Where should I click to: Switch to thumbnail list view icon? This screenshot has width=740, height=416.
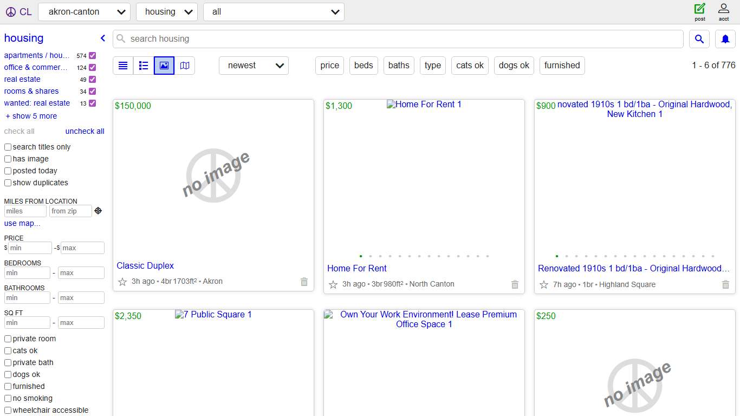point(144,66)
